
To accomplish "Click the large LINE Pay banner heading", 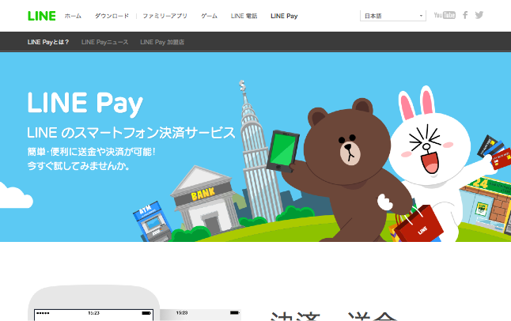I will (x=85, y=104).
